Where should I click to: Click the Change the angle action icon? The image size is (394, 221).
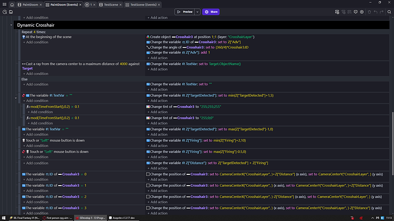click(148, 47)
